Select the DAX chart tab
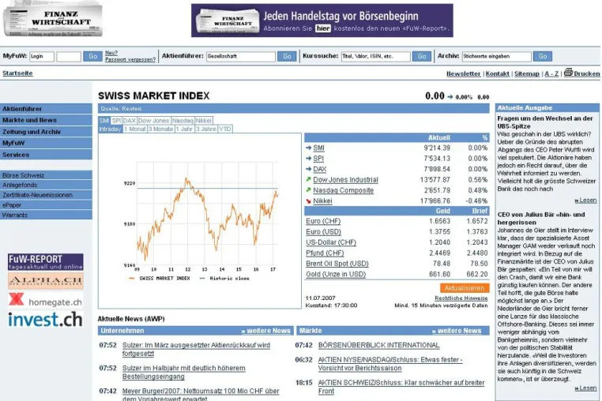 129,121
